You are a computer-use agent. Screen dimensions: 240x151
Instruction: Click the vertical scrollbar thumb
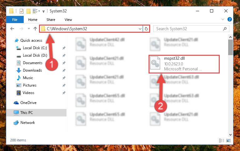[230, 47]
